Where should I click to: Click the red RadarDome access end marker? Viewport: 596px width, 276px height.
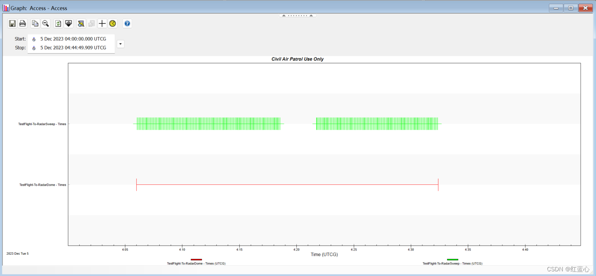(438, 185)
